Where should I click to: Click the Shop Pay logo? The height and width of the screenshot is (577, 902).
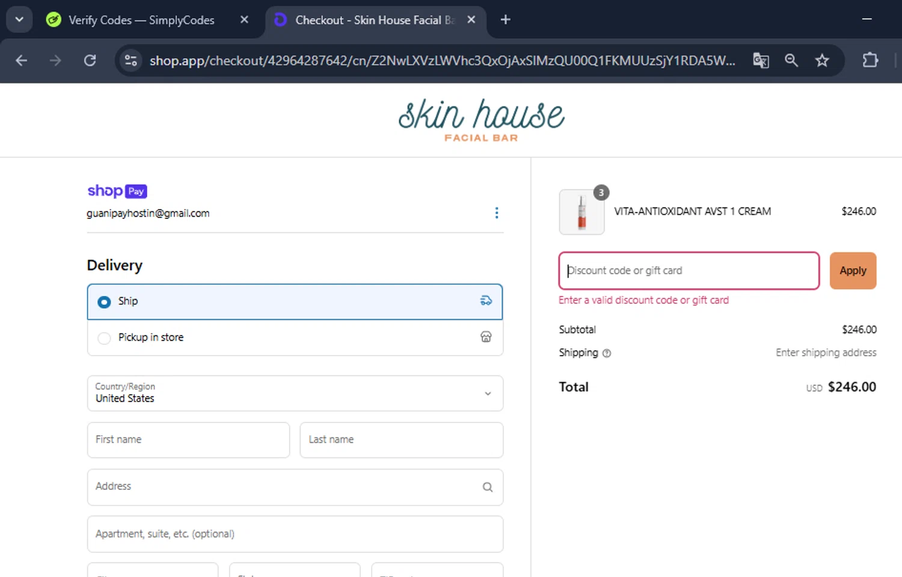tap(117, 191)
